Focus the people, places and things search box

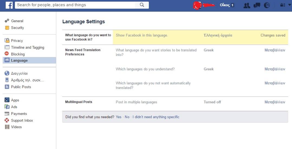pyautogui.click(x=75, y=5)
